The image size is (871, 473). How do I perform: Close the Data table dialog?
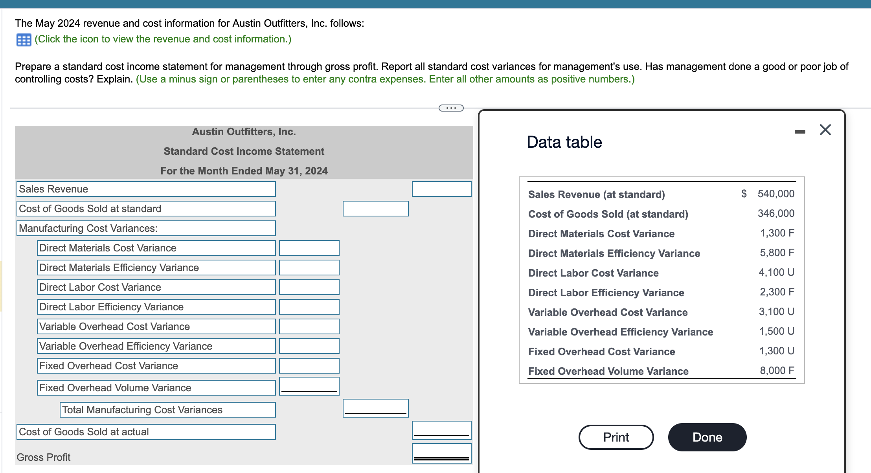[825, 130]
